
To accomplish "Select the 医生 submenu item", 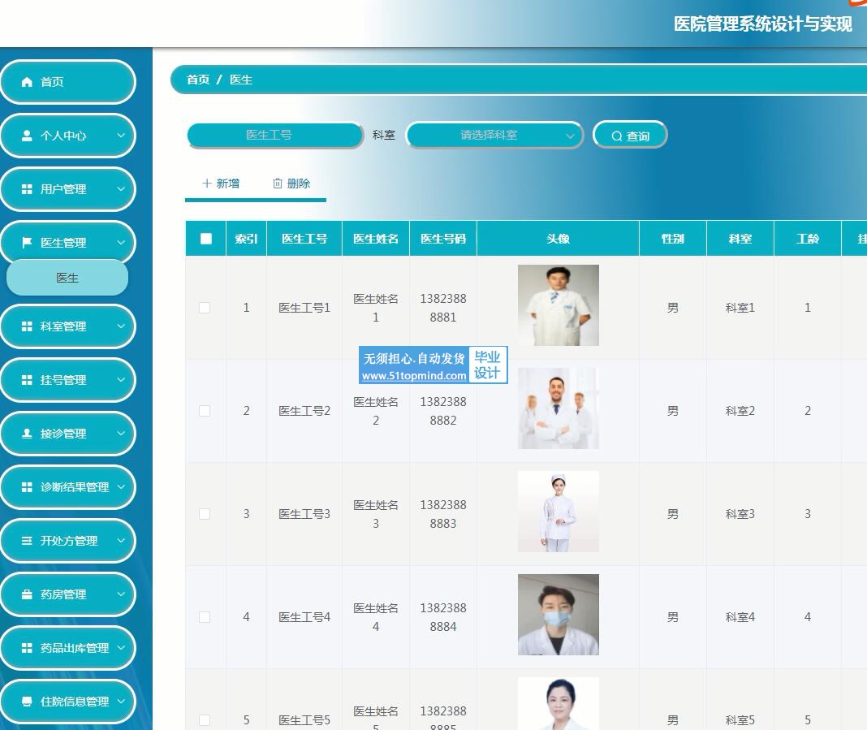I will [x=67, y=278].
